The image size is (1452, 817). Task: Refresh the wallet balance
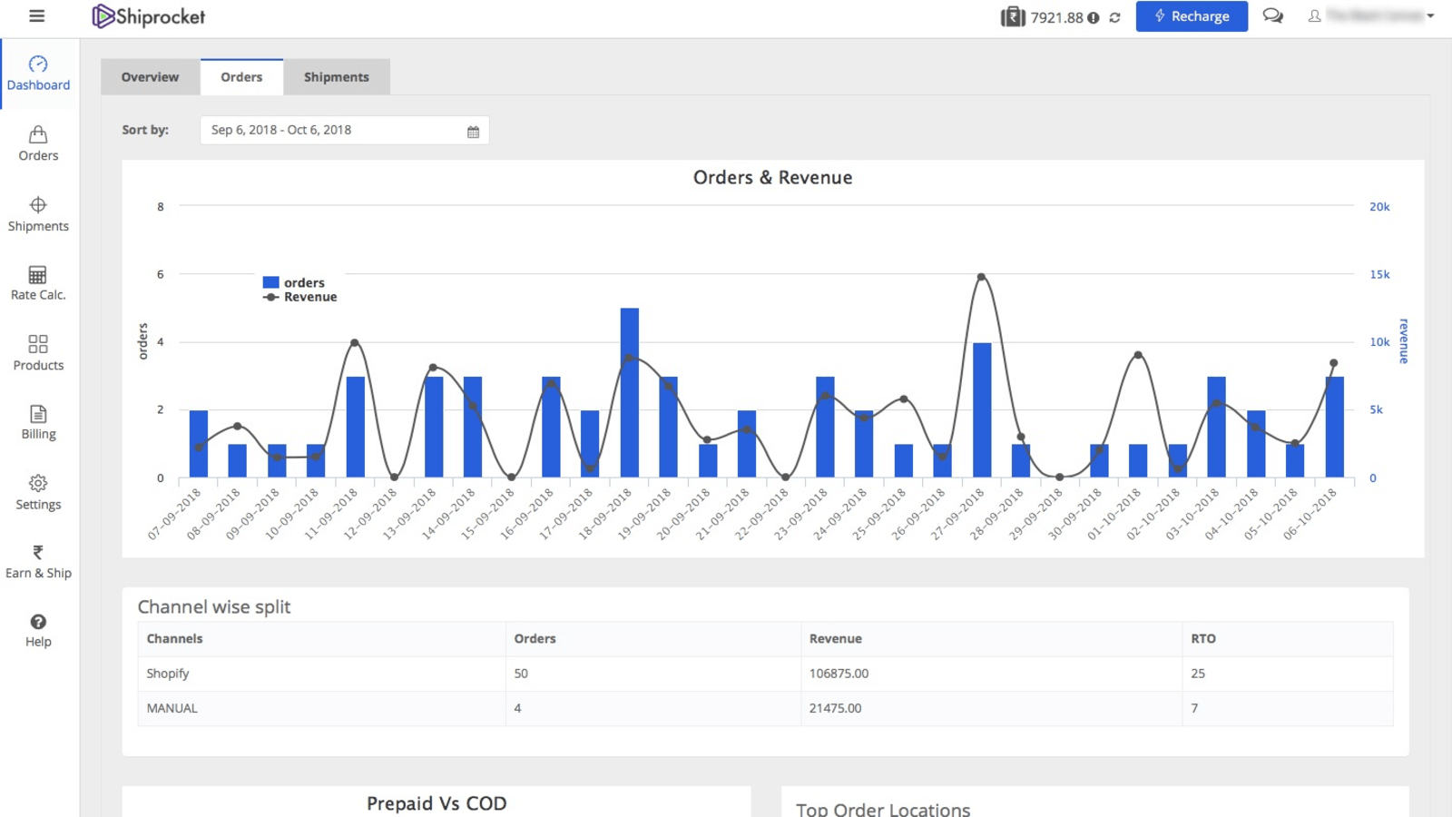coord(1114,16)
